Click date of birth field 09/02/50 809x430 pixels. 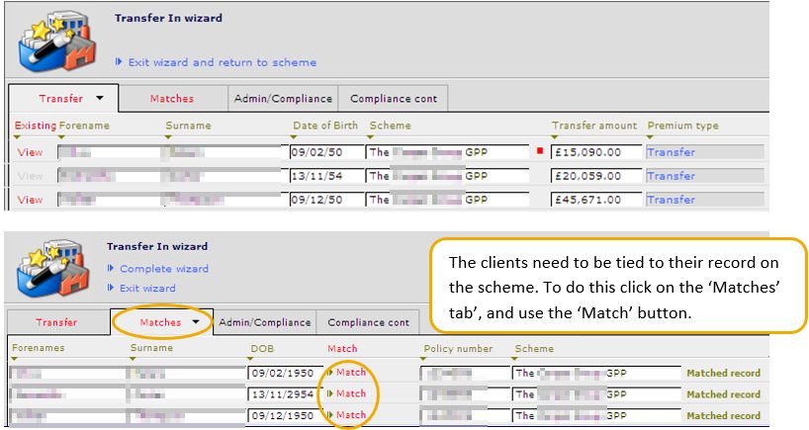[326, 152]
